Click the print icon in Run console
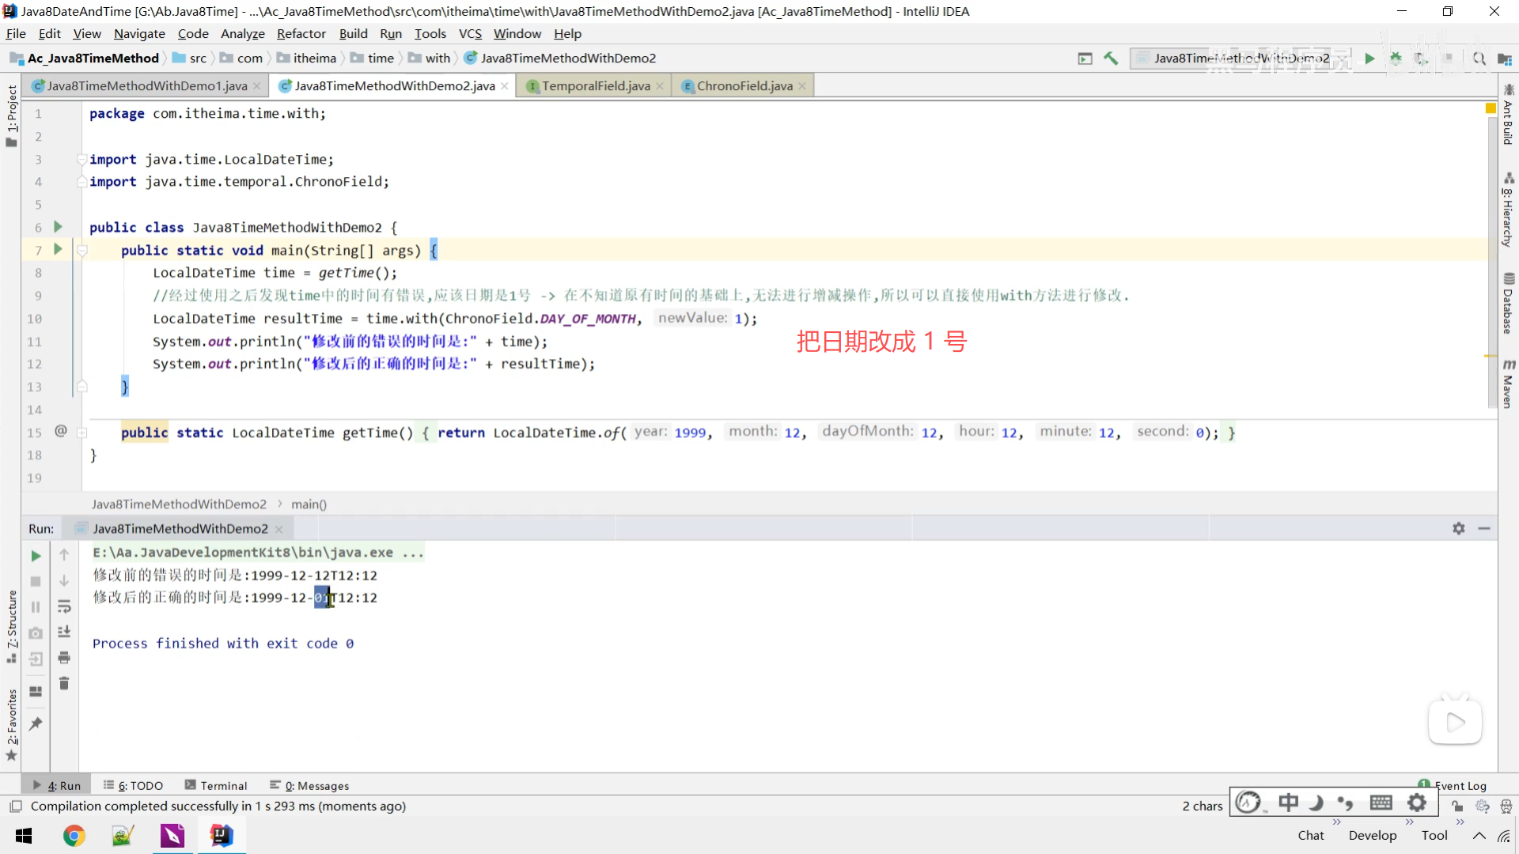 64,658
